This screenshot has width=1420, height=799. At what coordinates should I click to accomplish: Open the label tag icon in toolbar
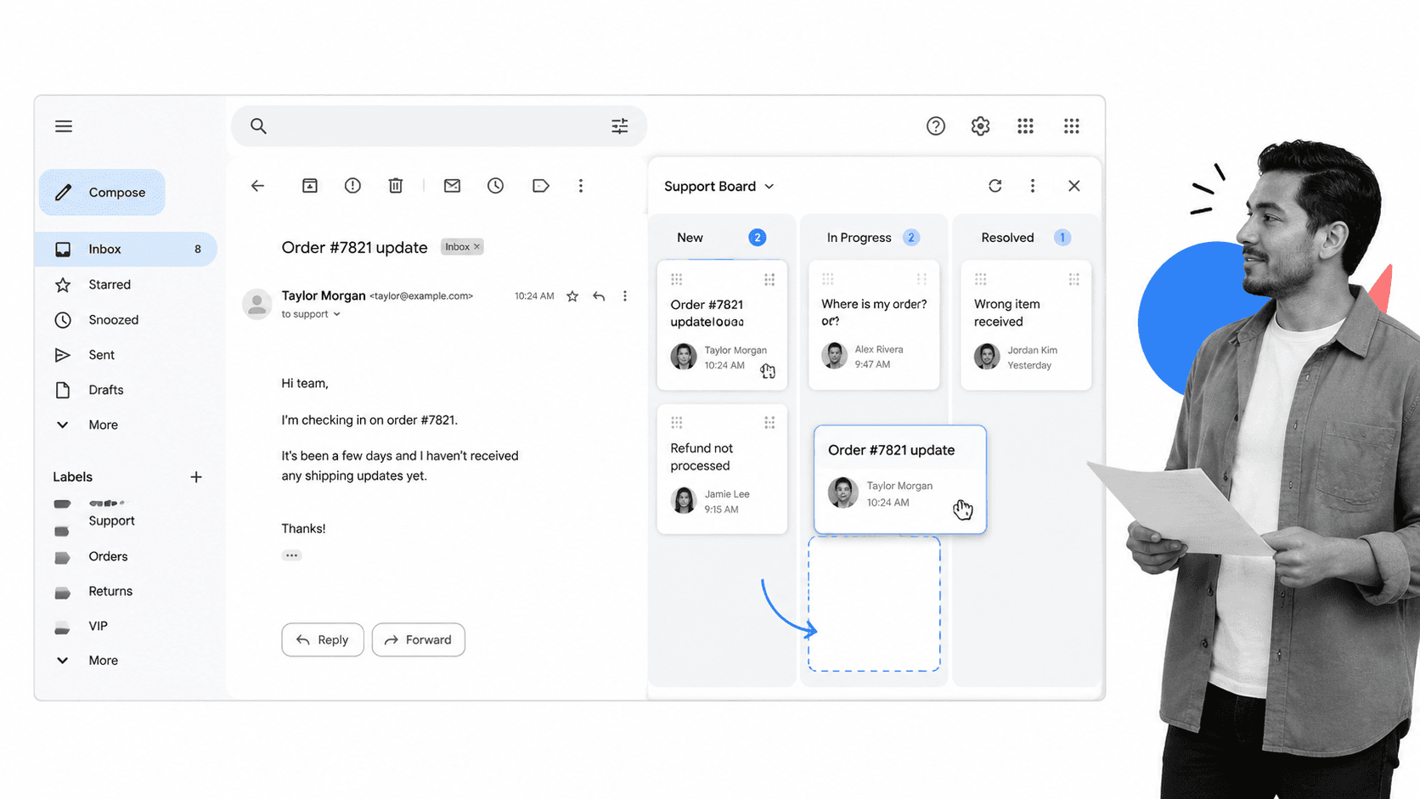[x=540, y=186]
